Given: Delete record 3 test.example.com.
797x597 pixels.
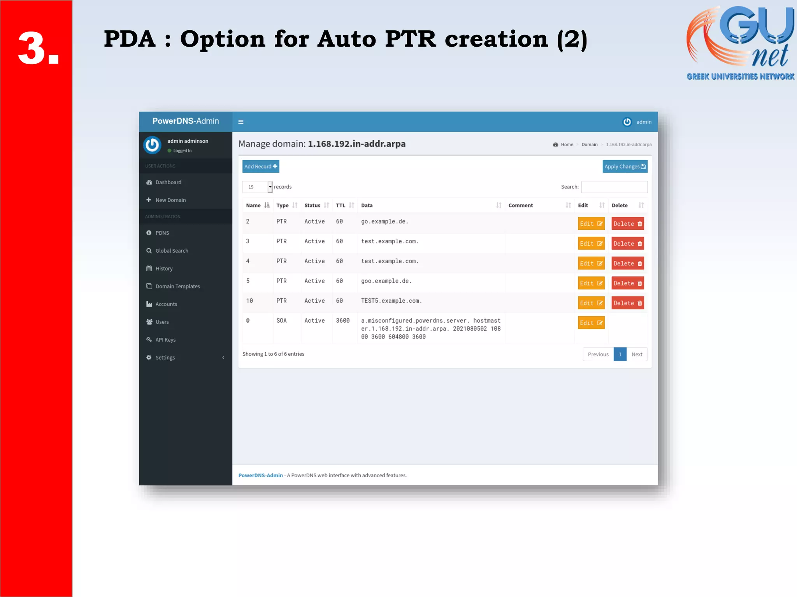Looking at the screenshot, I should tap(628, 244).
